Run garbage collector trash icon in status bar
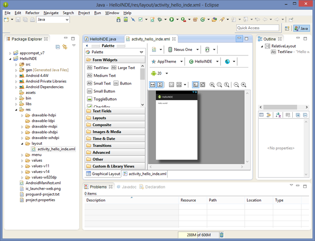Viewport: 315px width, 241px height. coord(222,234)
